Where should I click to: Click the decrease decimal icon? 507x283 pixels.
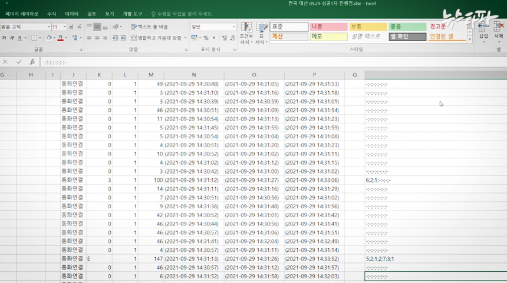(x=232, y=38)
